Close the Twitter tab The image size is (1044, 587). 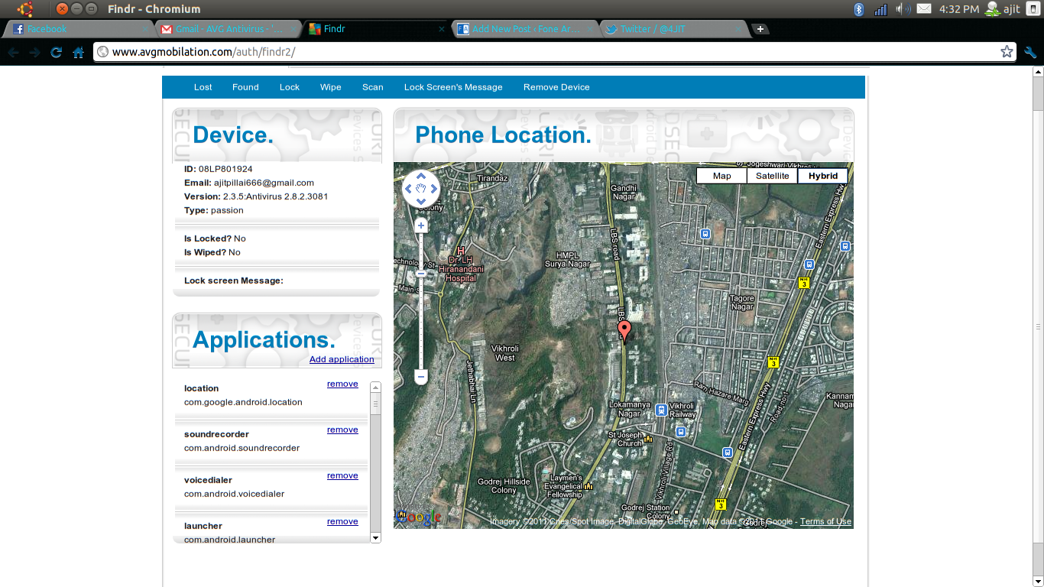point(738,29)
